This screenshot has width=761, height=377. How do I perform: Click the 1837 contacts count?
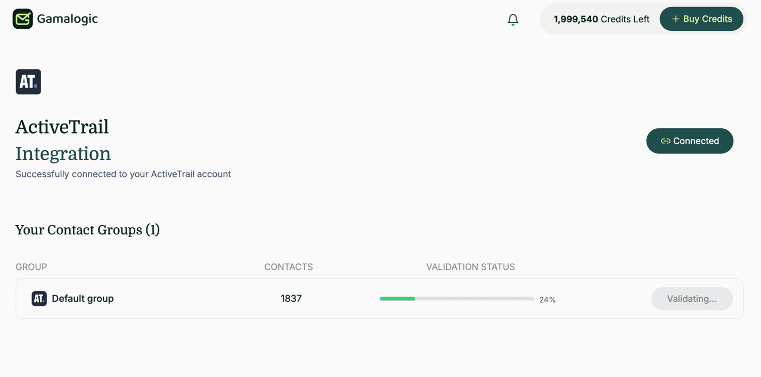[291, 299]
